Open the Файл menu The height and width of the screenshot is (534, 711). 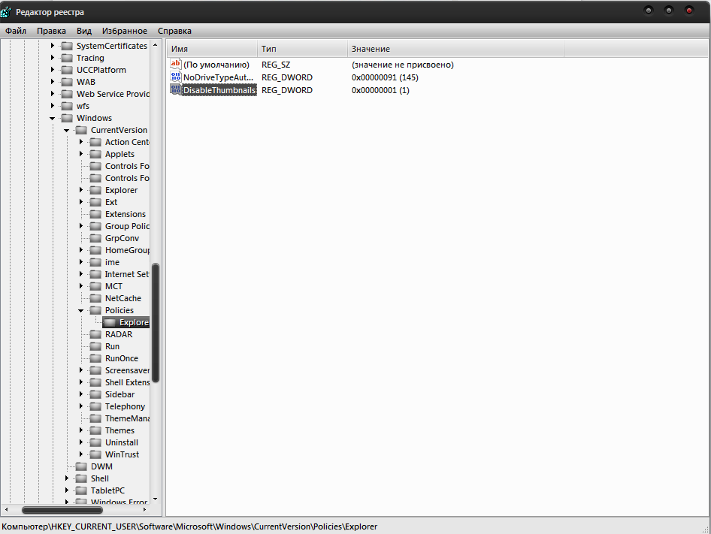click(16, 31)
